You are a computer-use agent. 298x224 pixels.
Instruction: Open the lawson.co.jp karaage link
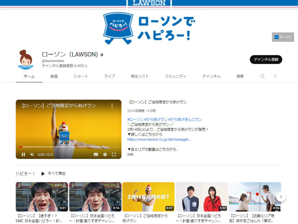[x=159, y=140]
